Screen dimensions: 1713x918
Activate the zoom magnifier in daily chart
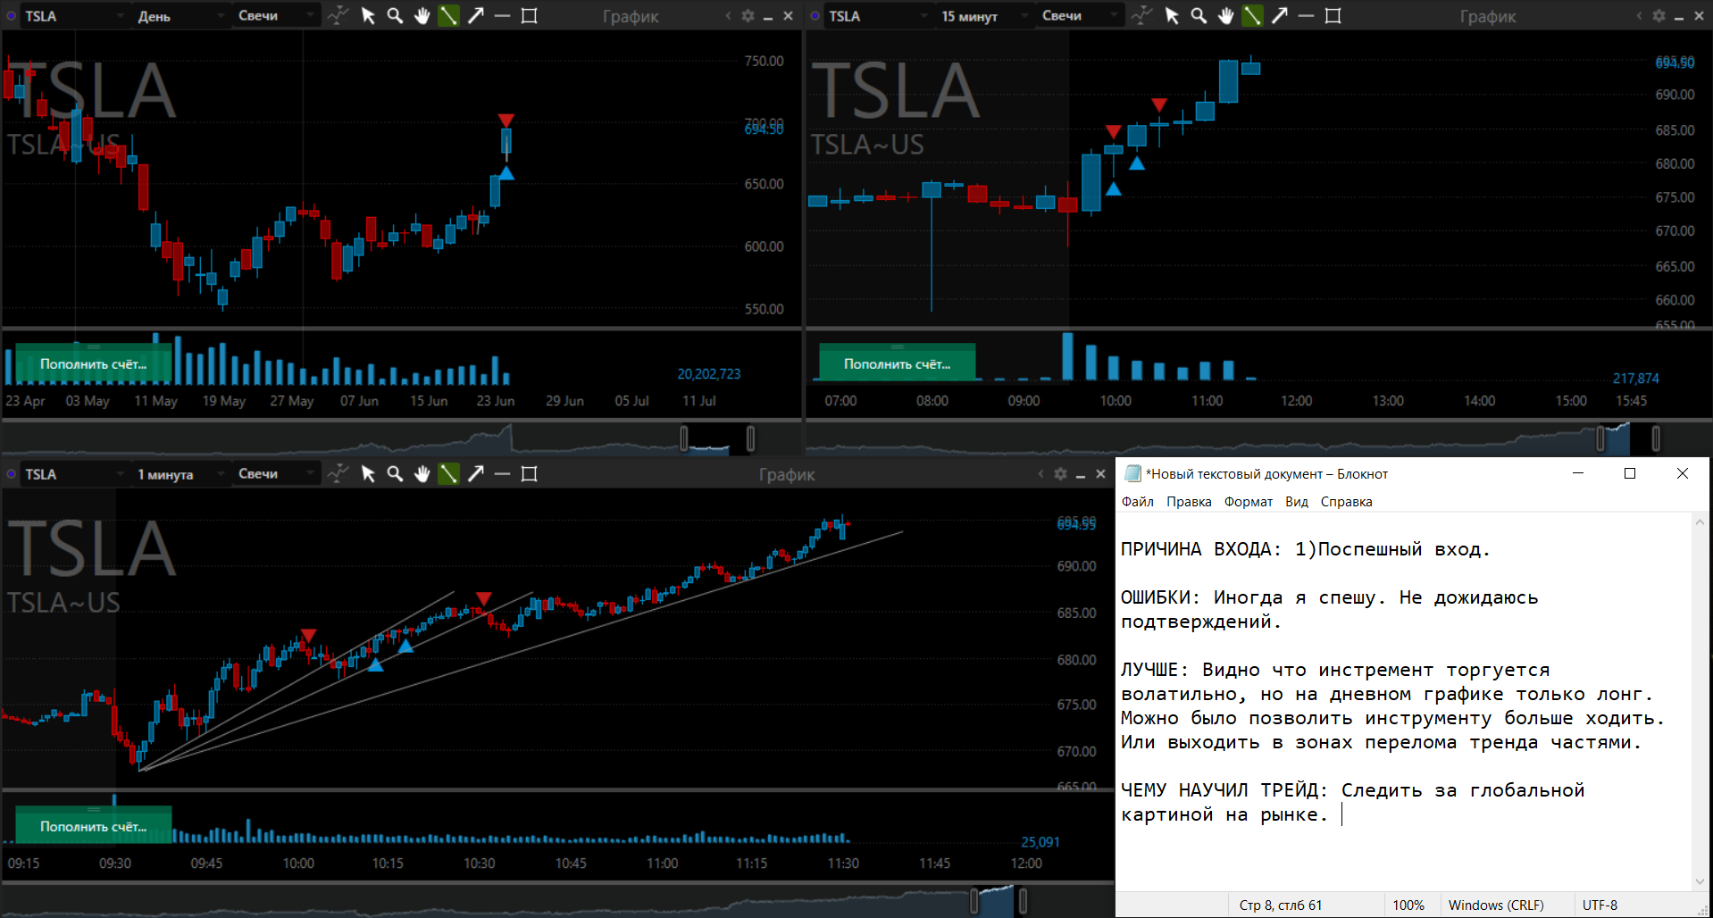(x=395, y=15)
